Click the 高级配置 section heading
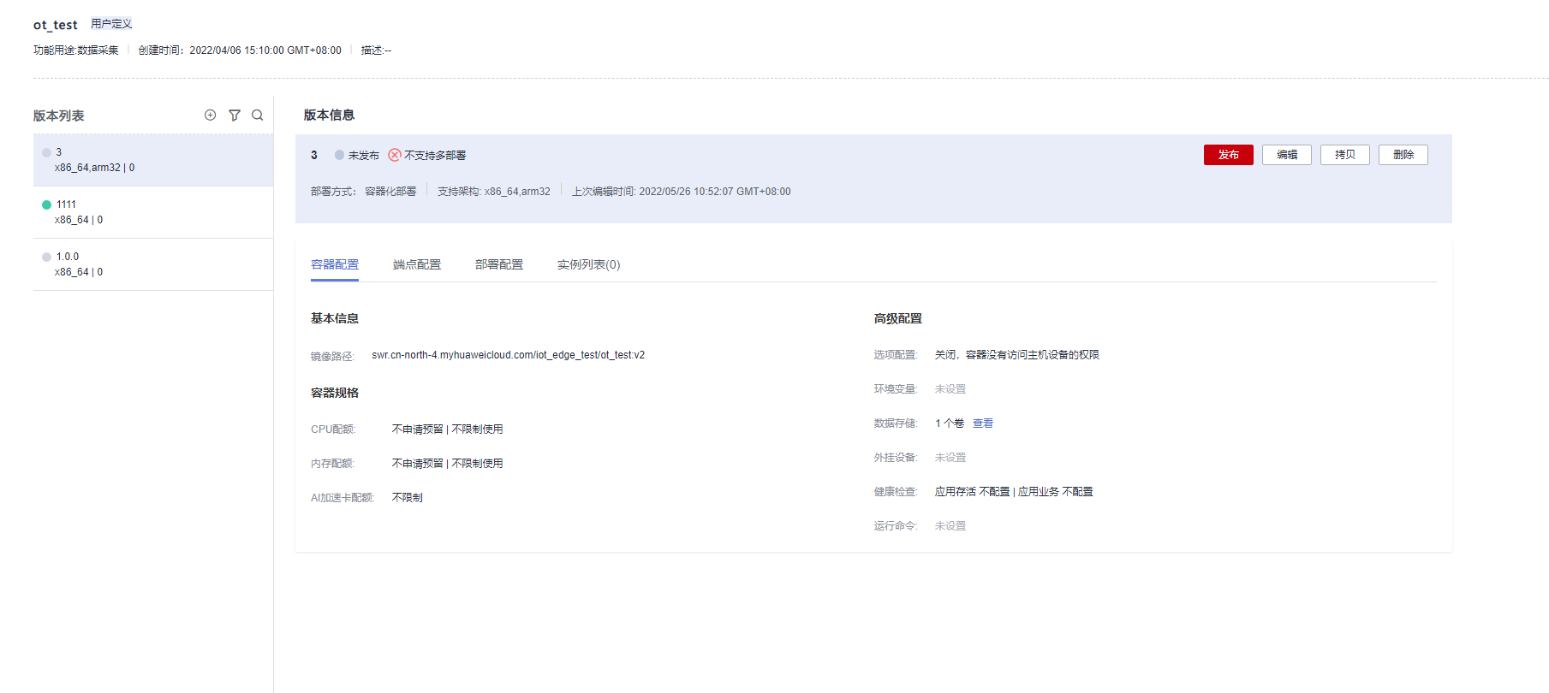Viewport: 1549px width, 693px height. (x=898, y=318)
